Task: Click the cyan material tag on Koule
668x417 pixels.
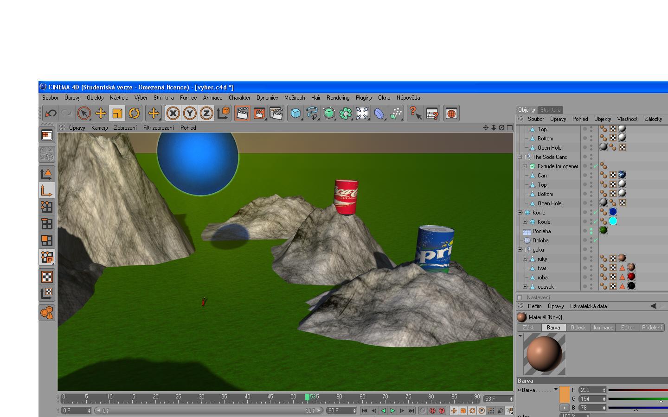Action: coord(613,221)
